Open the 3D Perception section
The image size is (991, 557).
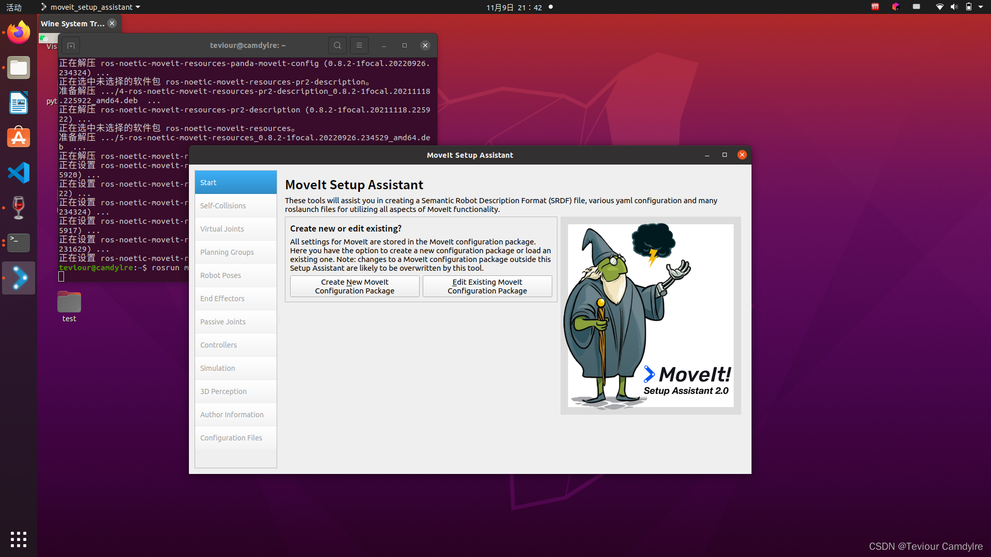[x=236, y=391]
